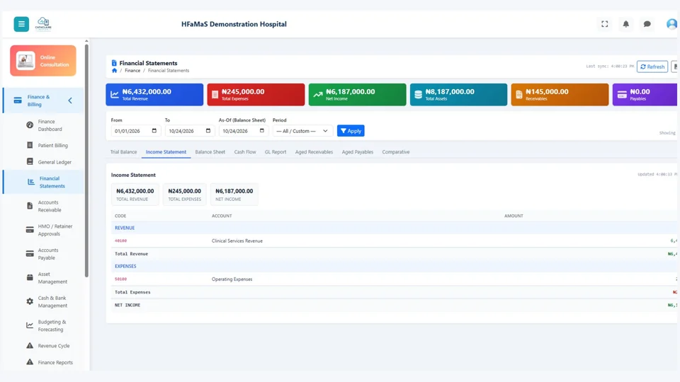Click the Receivables document icon
680x382 pixels.
(519, 94)
